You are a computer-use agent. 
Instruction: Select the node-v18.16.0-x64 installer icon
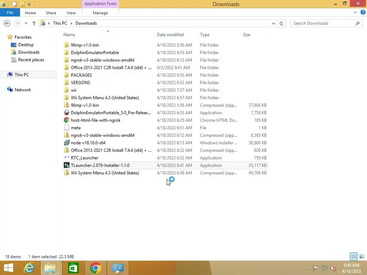(x=66, y=143)
